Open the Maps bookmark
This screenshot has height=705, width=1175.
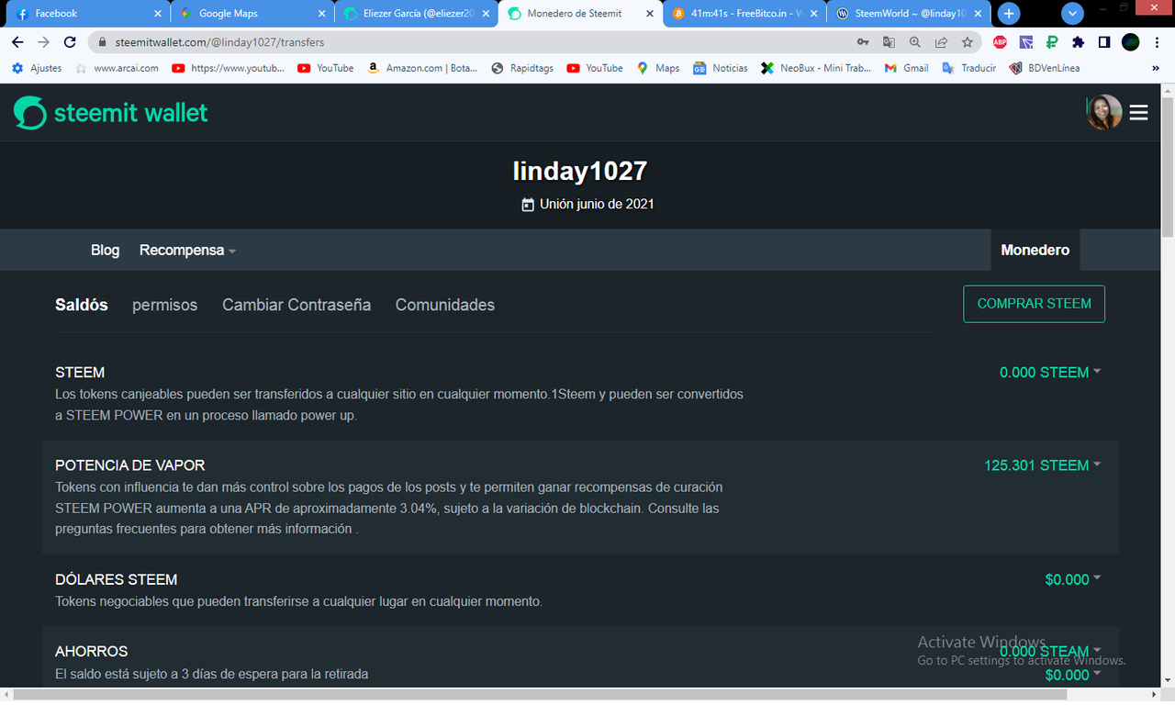(x=658, y=68)
